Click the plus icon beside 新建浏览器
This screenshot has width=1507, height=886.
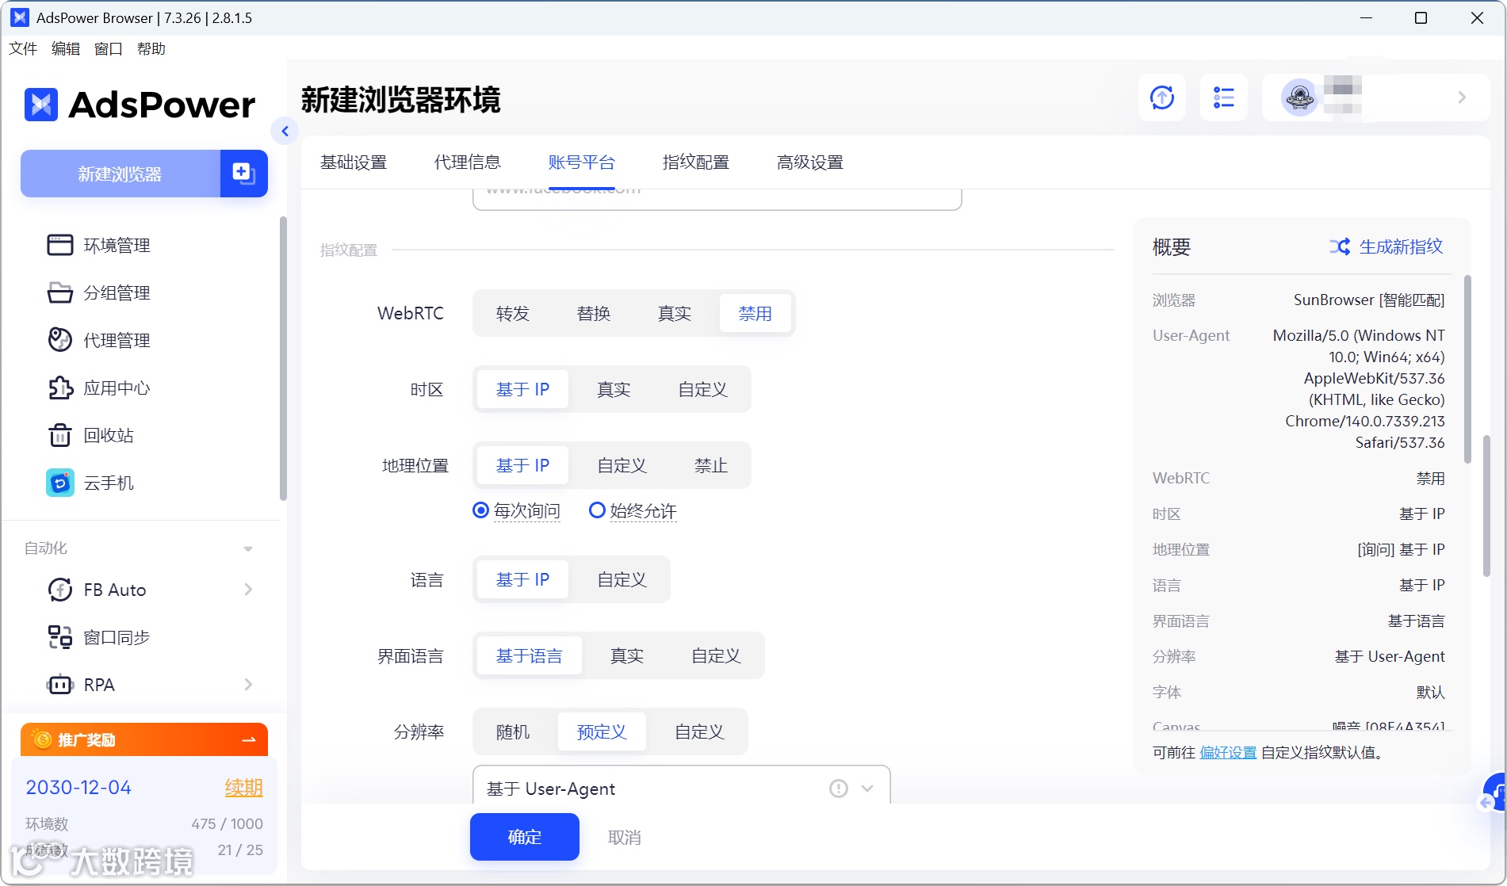243,173
